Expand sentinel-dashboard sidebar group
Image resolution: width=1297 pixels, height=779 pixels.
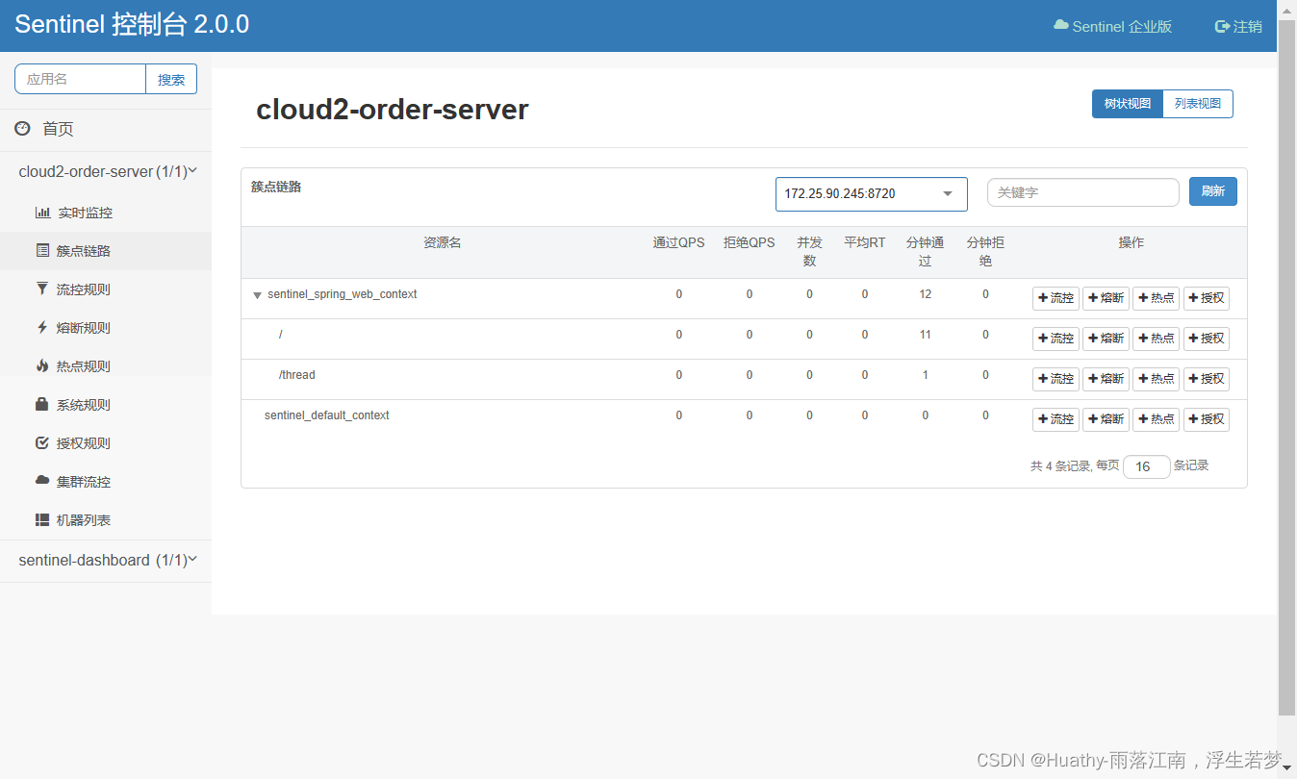coord(106,560)
